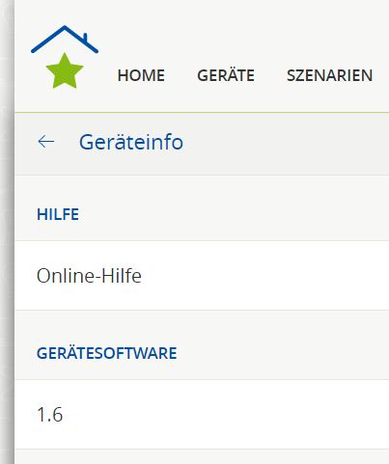Click the 1.6 software version entry
The width and height of the screenshot is (389, 464).
50,414
